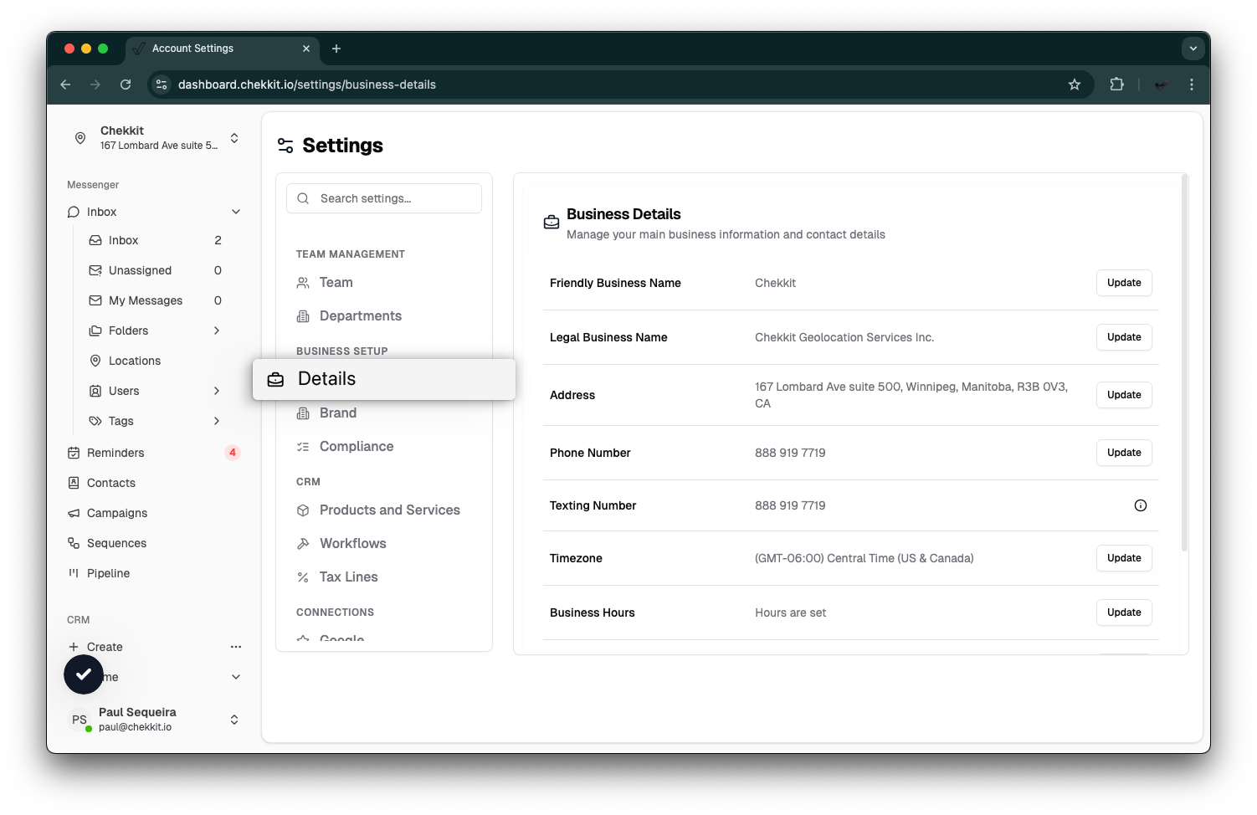This screenshot has width=1257, height=815.
Task: Click the Tax Lines percent icon
Action: pos(303,577)
